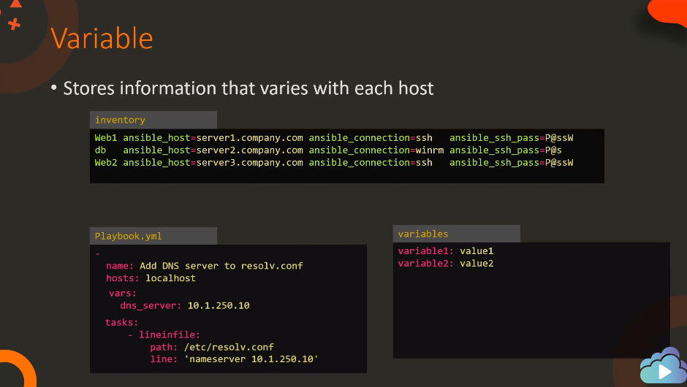This screenshot has width=687, height=387.
Task: Click 'db' host name in inventory
Action: point(100,150)
